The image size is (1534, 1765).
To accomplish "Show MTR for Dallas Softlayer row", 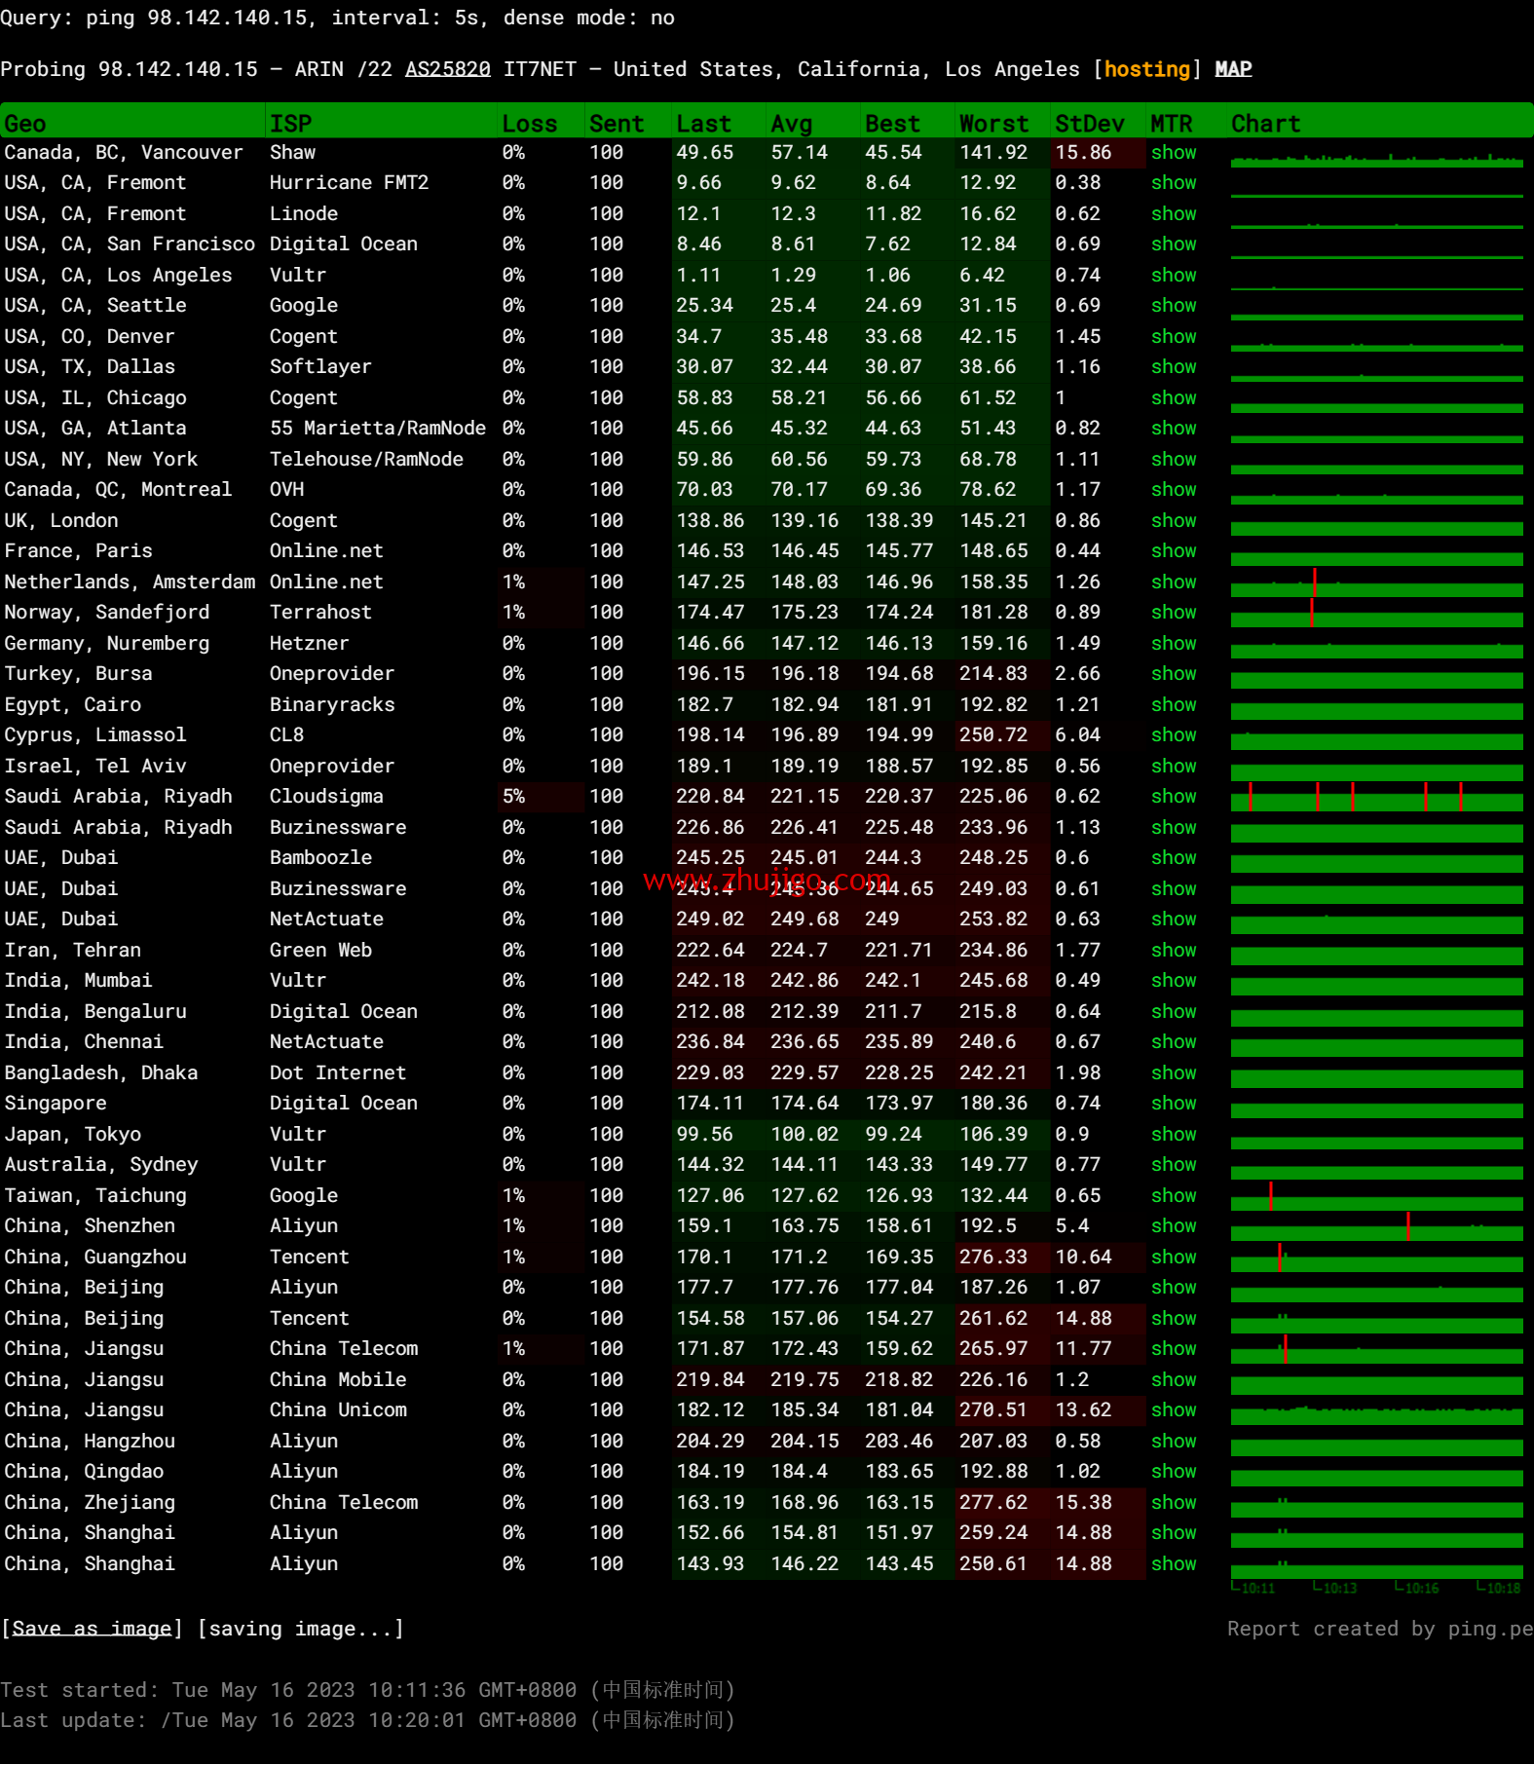I will (1174, 367).
